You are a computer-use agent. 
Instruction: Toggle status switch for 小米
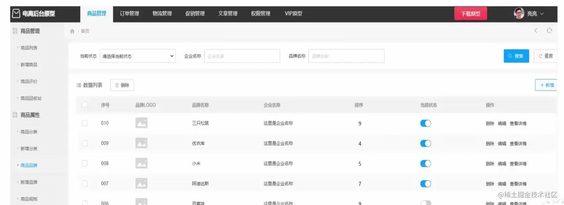[x=426, y=163]
